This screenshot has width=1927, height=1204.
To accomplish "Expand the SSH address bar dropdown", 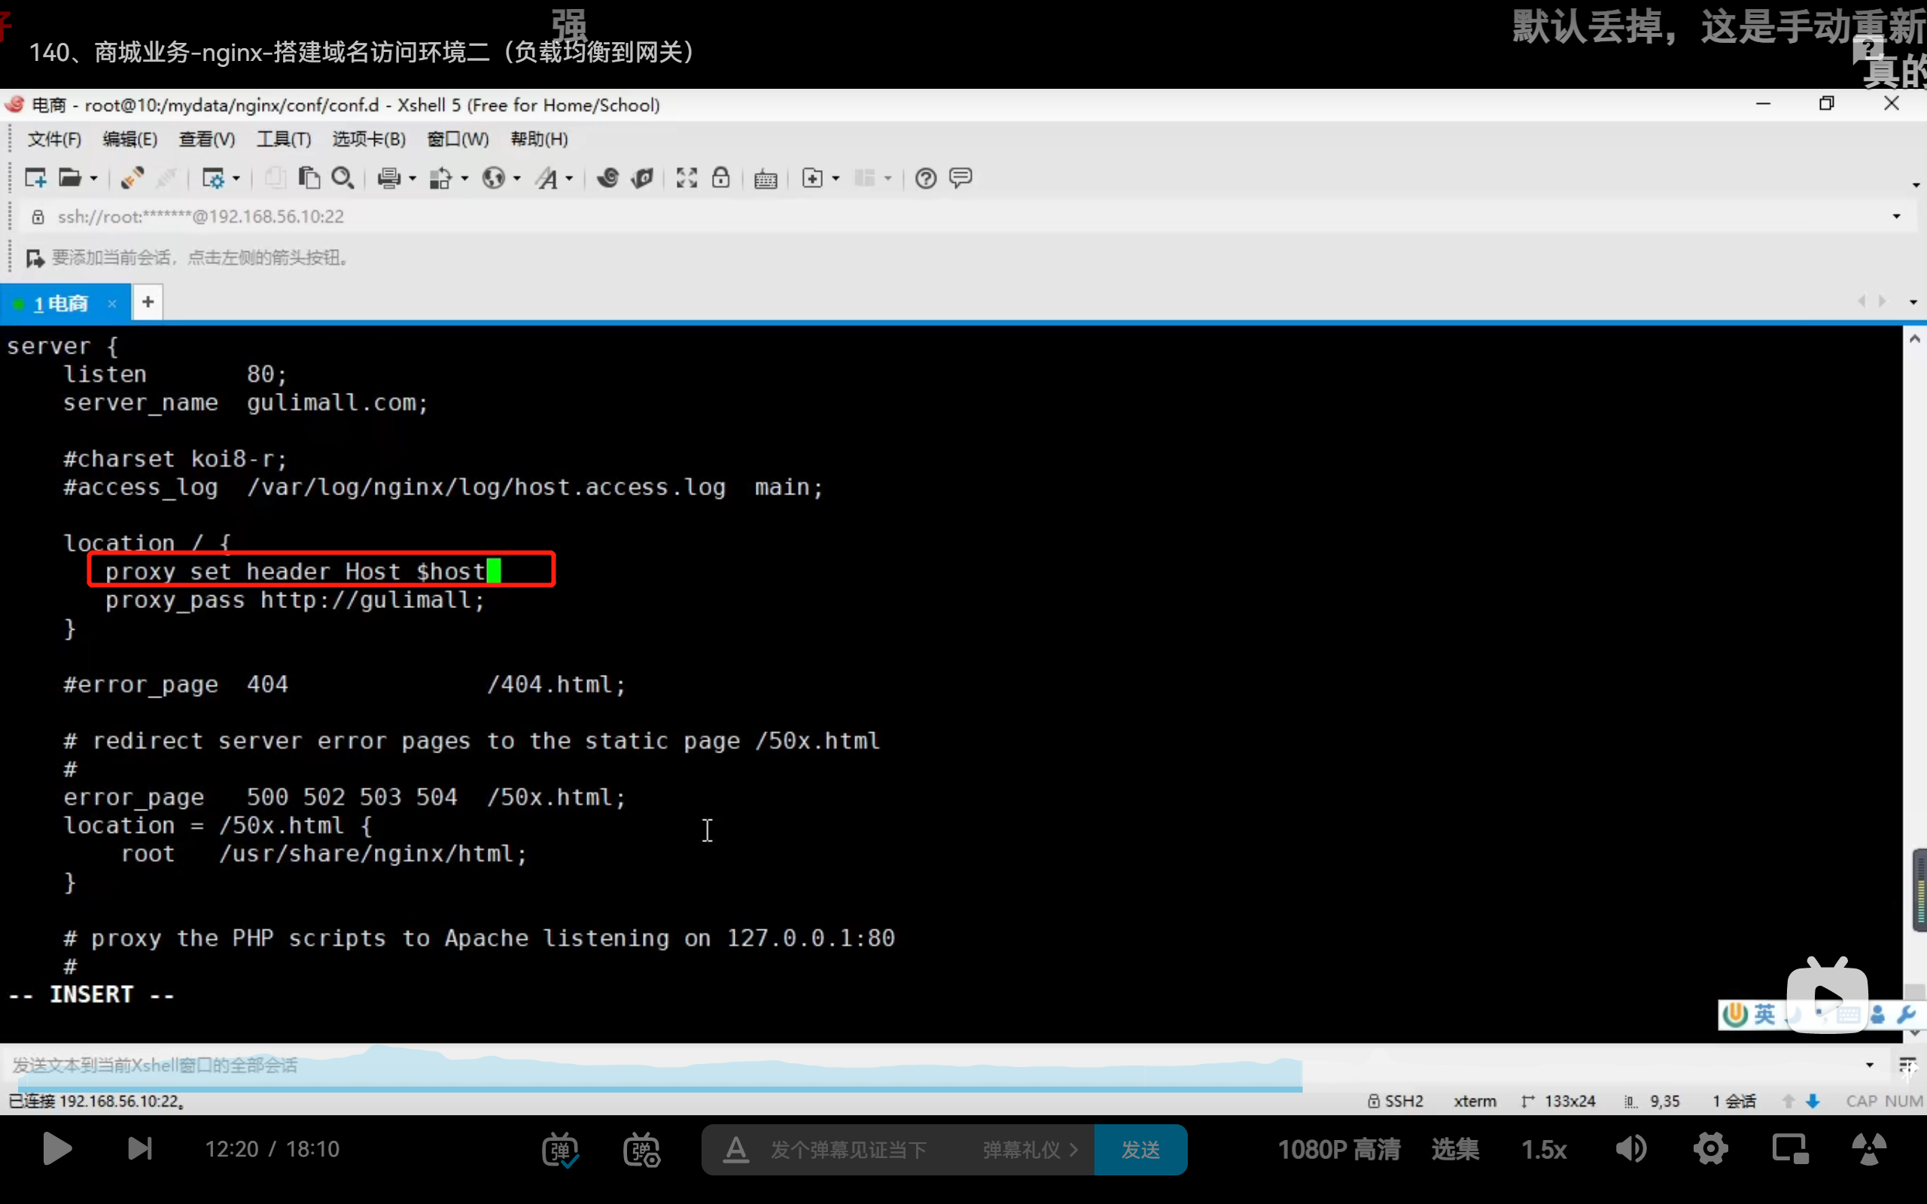I will 1896,217.
